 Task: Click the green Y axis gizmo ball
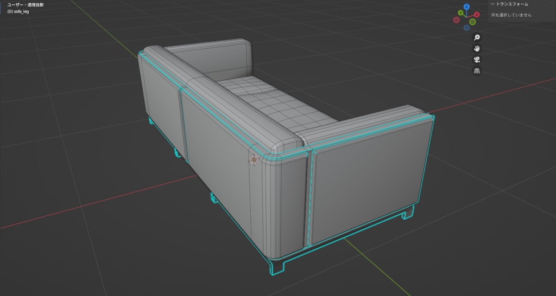click(460, 13)
